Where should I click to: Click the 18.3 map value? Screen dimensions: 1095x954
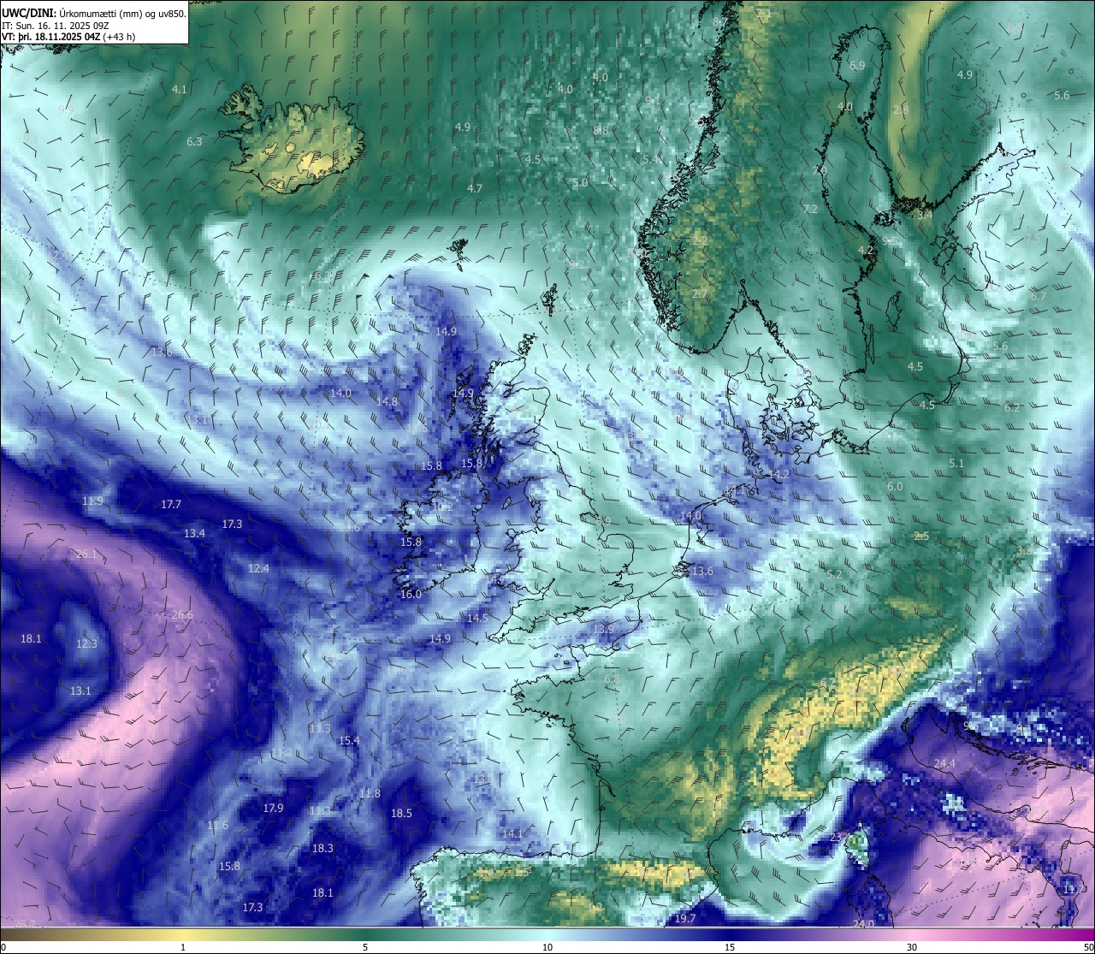(323, 849)
